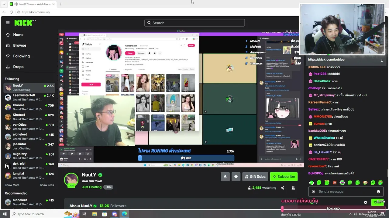Image resolution: width=389 pixels, height=218 pixels.
Task: Open vanOtica channel in sidebar
Action: (29, 127)
